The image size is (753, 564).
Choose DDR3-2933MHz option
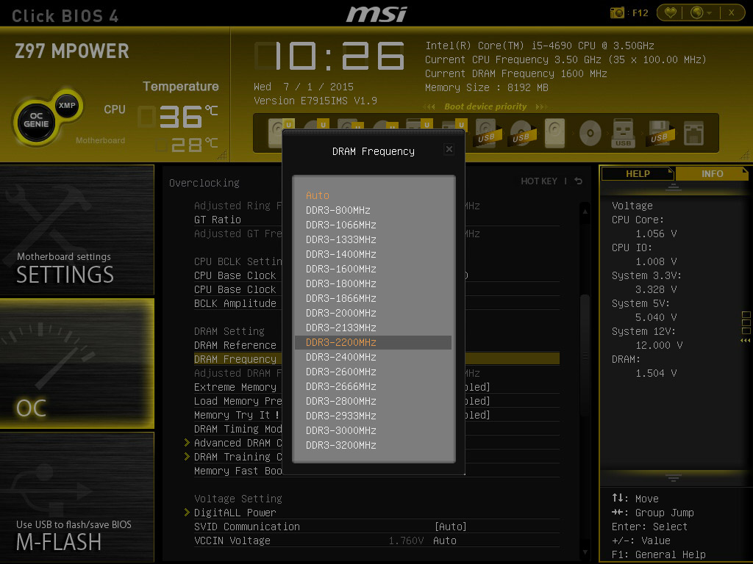(x=340, y=416)
